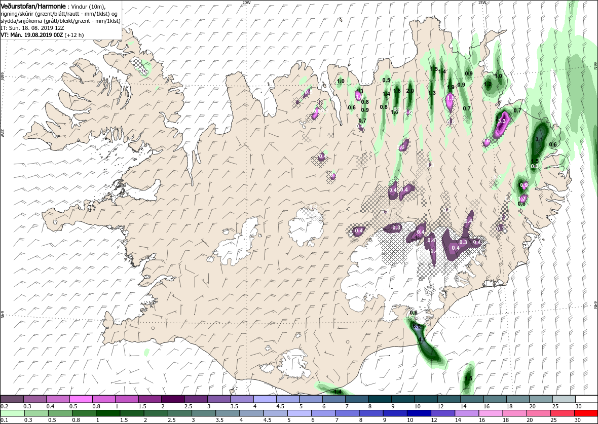
Task: Click the 3.3 snow value in the northeast
Action: (502, 121)
